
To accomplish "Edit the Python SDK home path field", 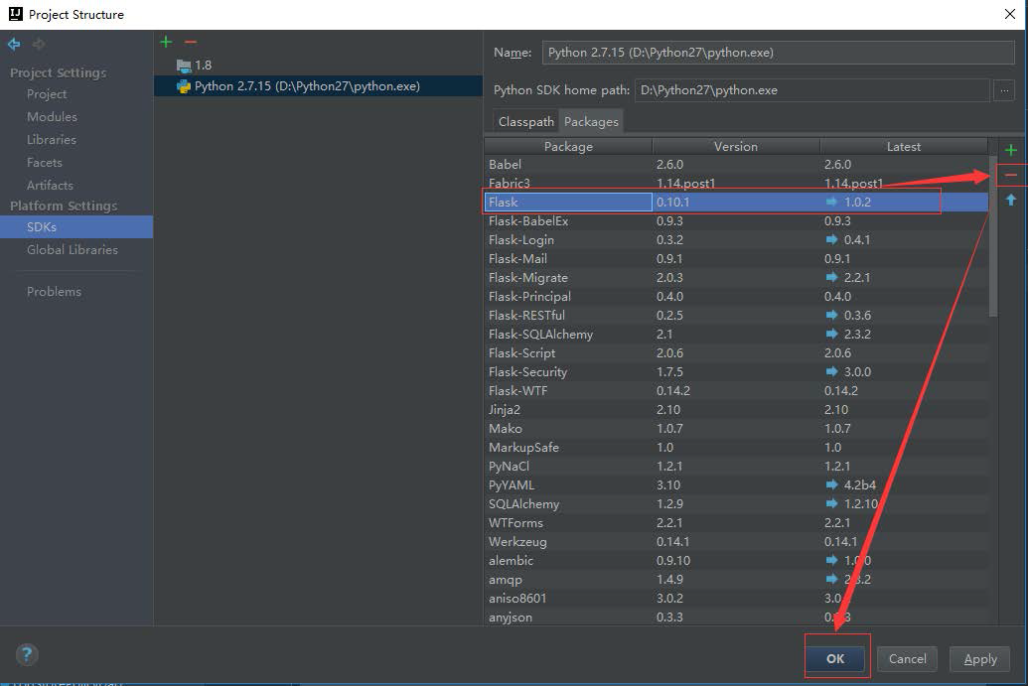I will tap(811, 90).
